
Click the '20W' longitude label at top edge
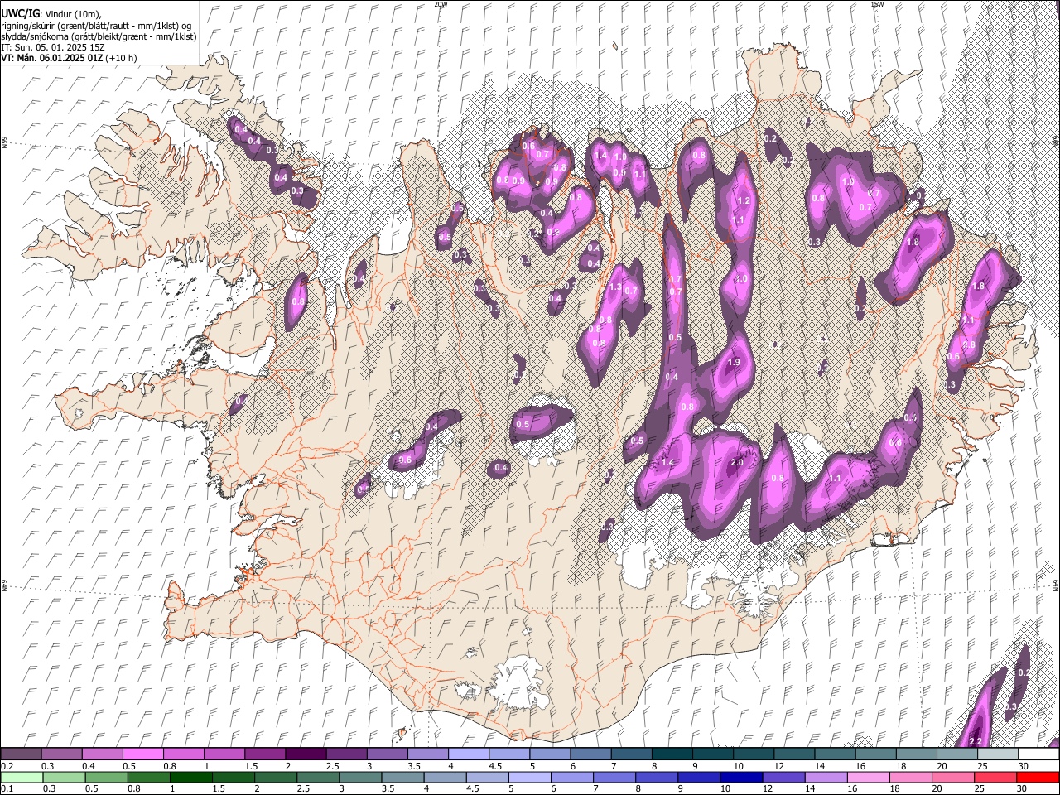click(440, 4)
